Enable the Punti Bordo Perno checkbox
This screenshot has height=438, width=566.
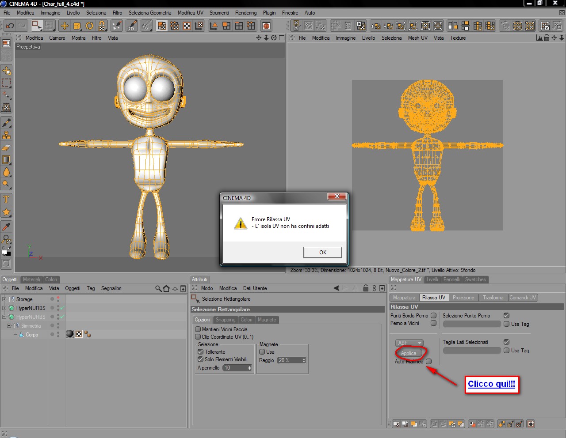(x=434, y=315)
